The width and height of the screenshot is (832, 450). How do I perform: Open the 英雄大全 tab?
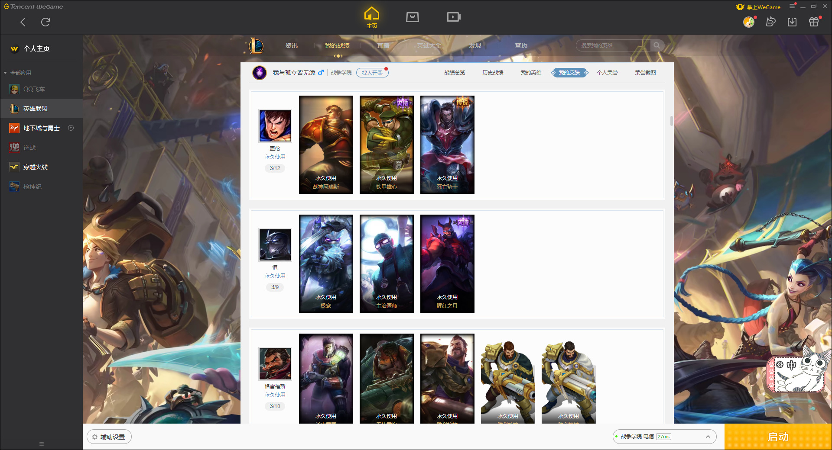[429, 45]
